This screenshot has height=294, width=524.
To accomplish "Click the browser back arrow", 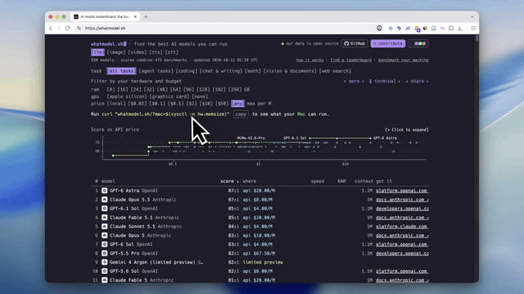I will click(x=51, y=29).
